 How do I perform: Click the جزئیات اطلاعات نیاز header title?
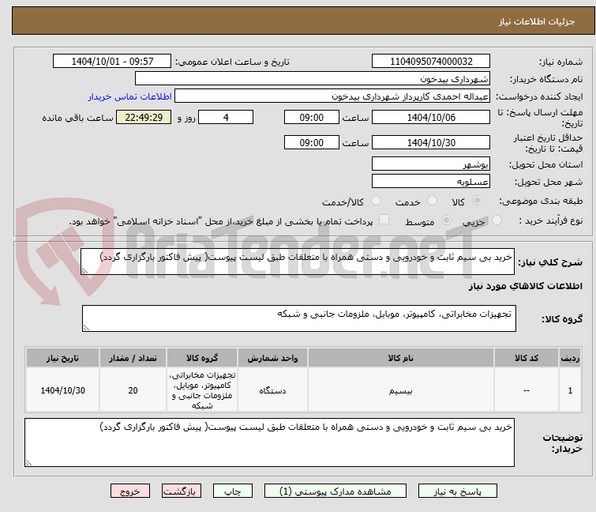click(x=537, y=21)
